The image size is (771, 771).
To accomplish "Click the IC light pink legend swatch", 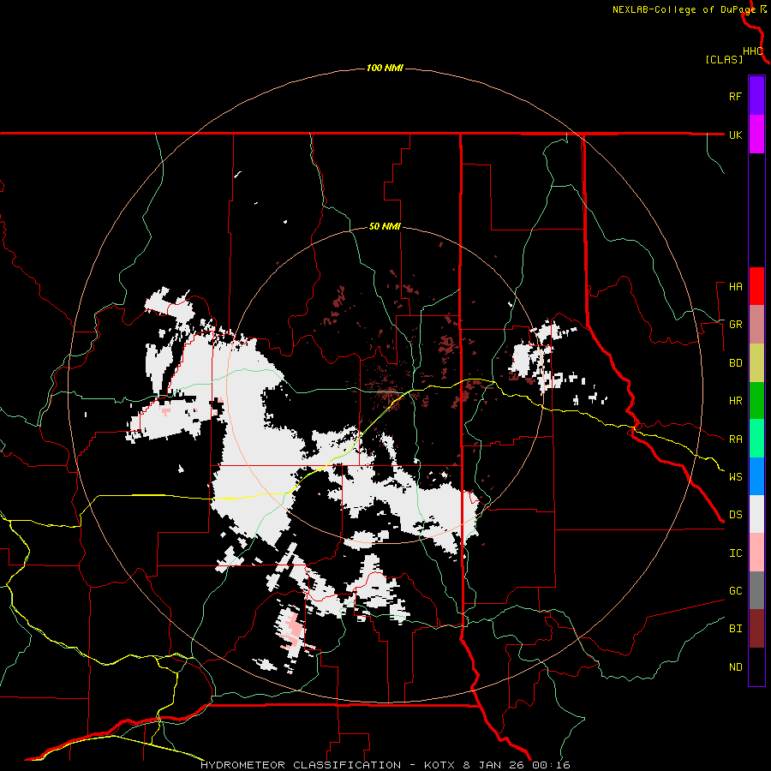I will (x=756, y=553).
